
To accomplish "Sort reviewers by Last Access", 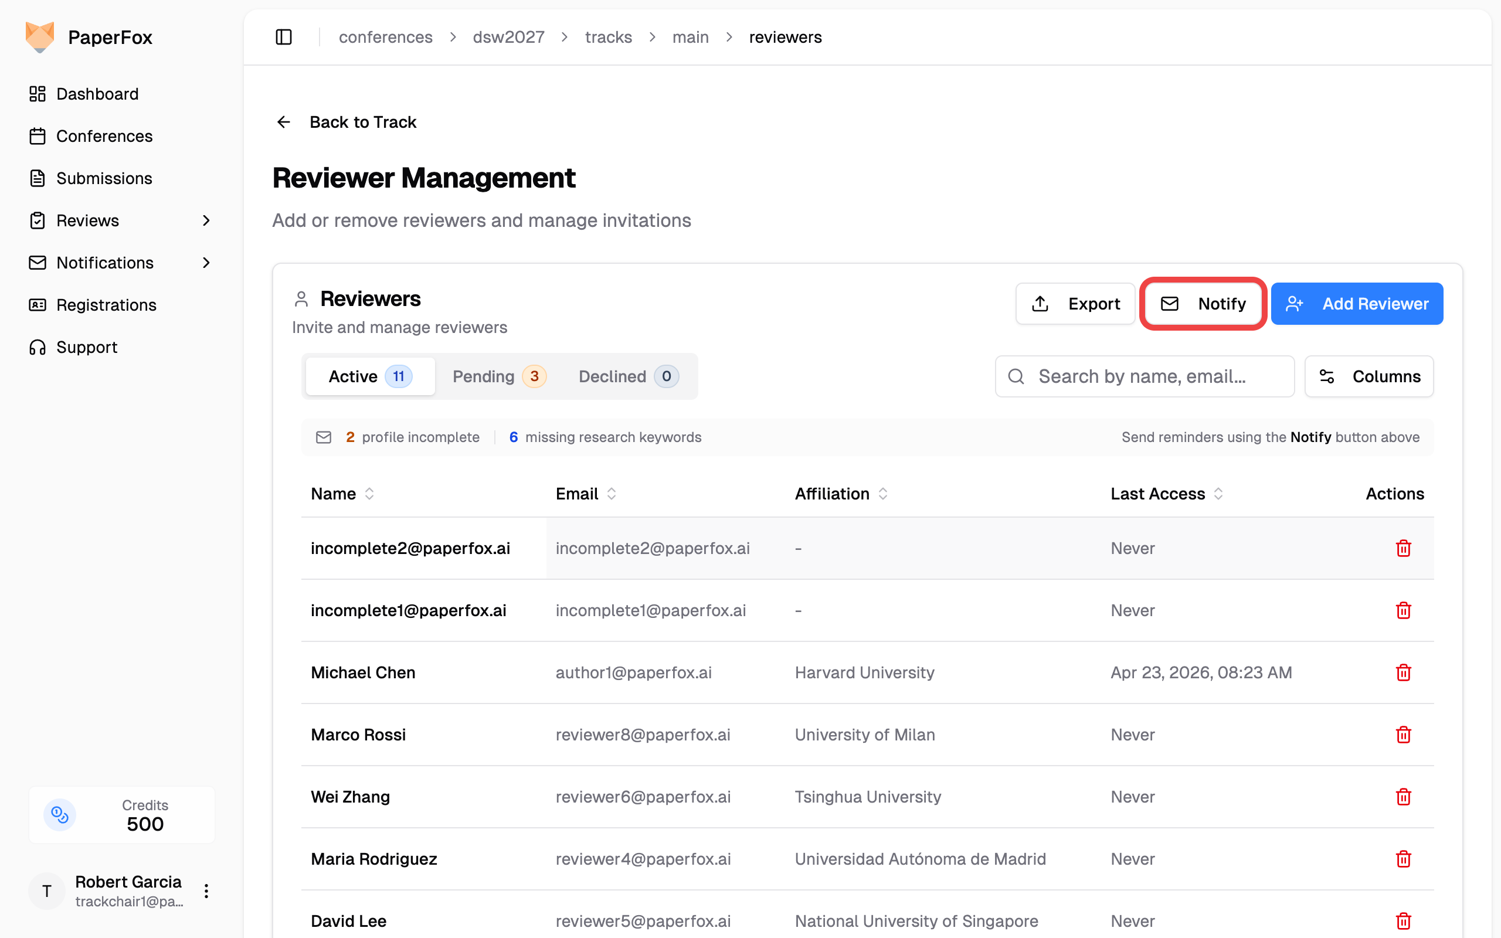I will click(x=1166, y=494).
